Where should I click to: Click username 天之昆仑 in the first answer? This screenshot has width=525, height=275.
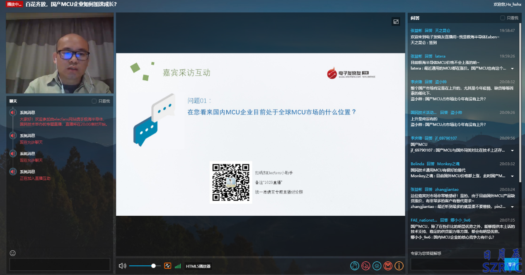[x=442, y=31]
